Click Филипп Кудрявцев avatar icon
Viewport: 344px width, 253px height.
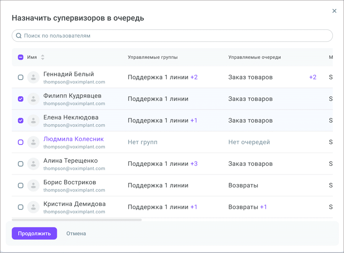[x=33, y=99]
